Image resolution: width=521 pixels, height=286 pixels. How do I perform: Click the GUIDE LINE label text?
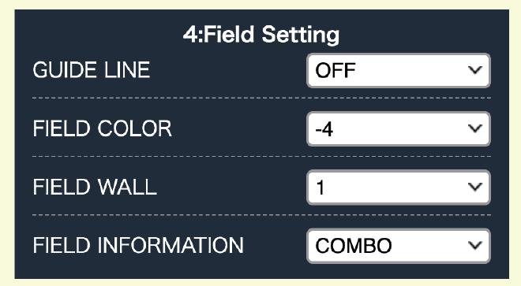[x=92, y=70]
